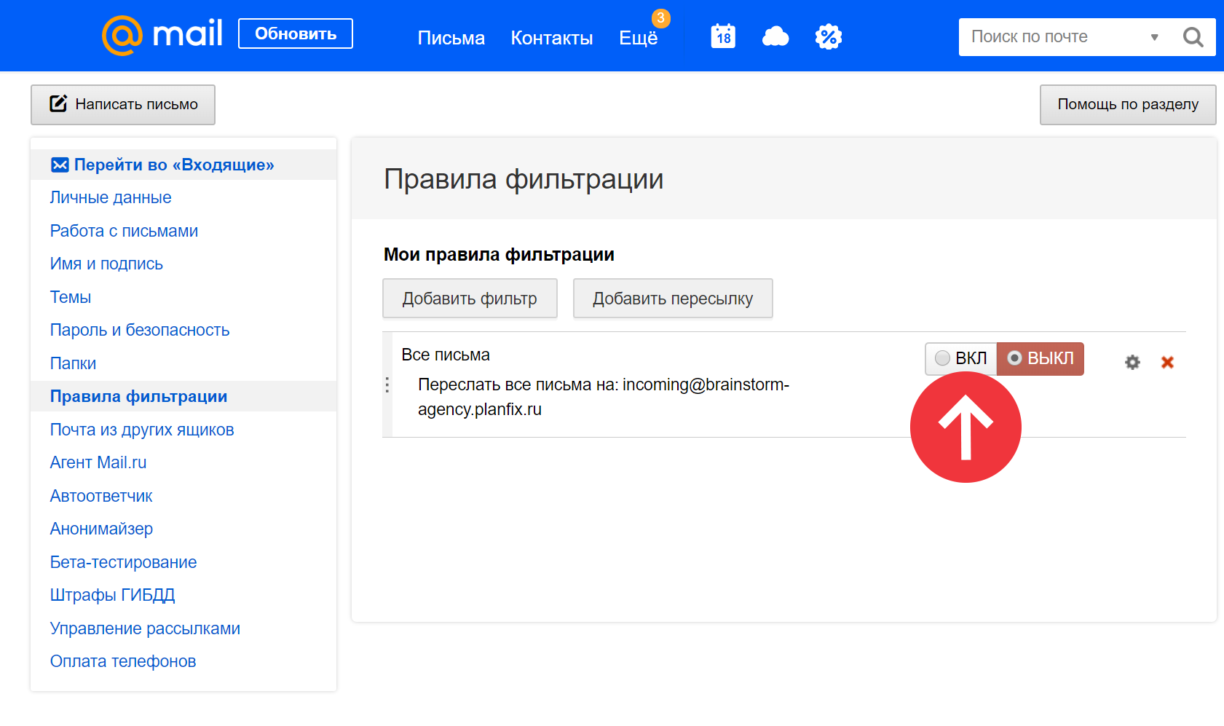The width and height of the screenshot is (1224, 726).
Task: Select Правила фильтрации in sidebar
Action: click(x=138, y=396)
